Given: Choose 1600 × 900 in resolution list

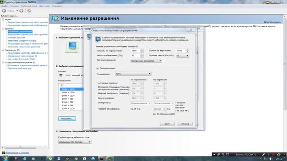Looking at the screenshot, I should click(x=68, y=99).
